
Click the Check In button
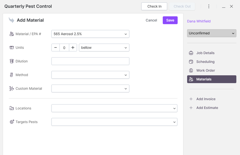click(154, 6)
